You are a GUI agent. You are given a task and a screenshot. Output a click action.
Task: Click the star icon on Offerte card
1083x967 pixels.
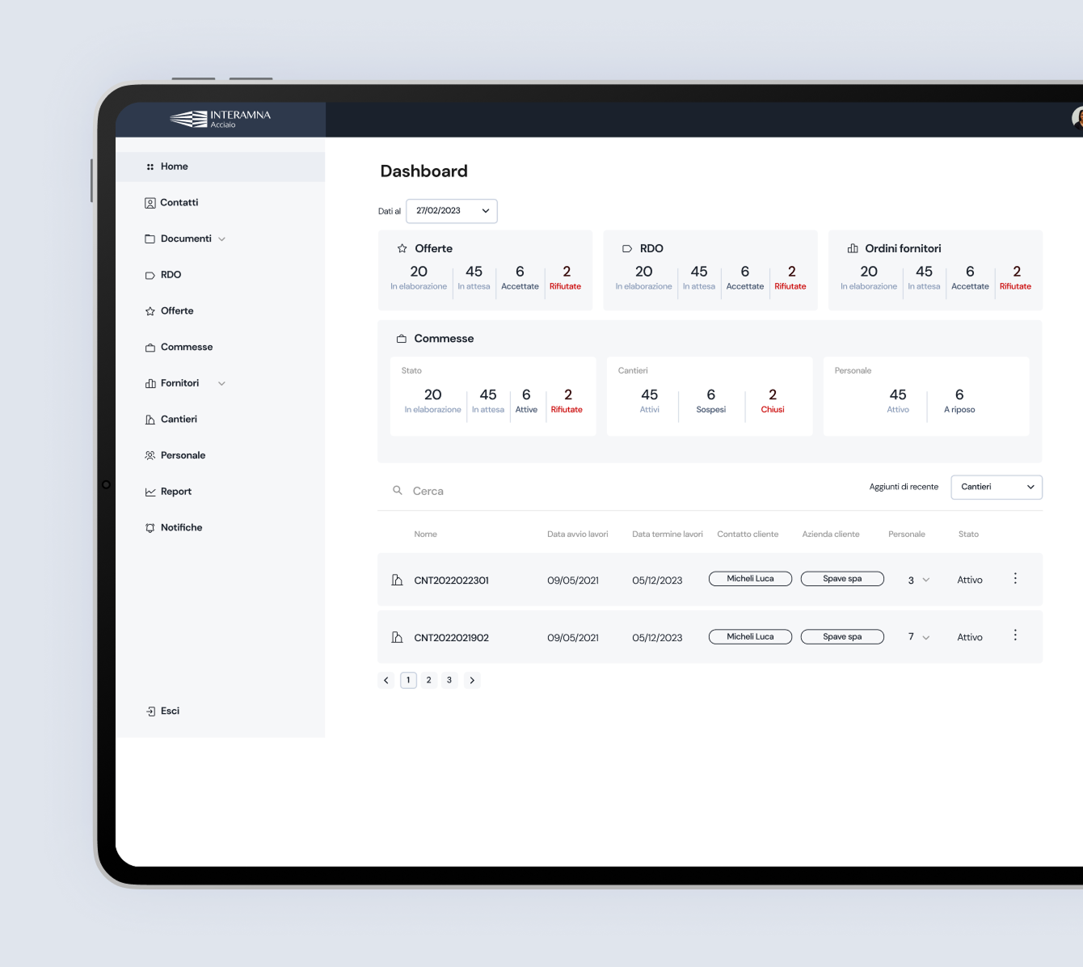tap(402, 249)
